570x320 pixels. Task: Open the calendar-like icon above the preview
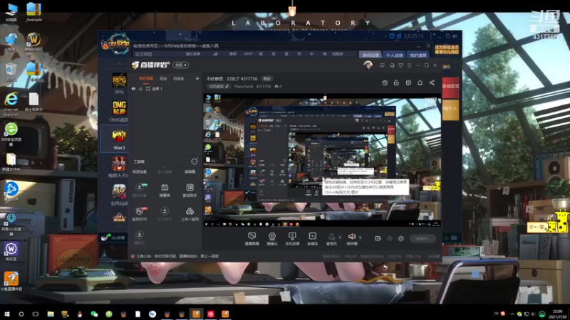point(408,82)
